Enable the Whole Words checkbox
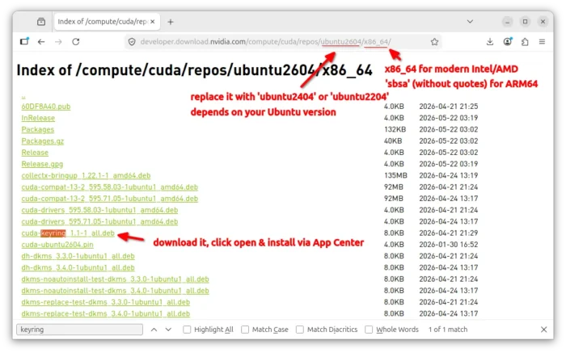 click(369, 330)
